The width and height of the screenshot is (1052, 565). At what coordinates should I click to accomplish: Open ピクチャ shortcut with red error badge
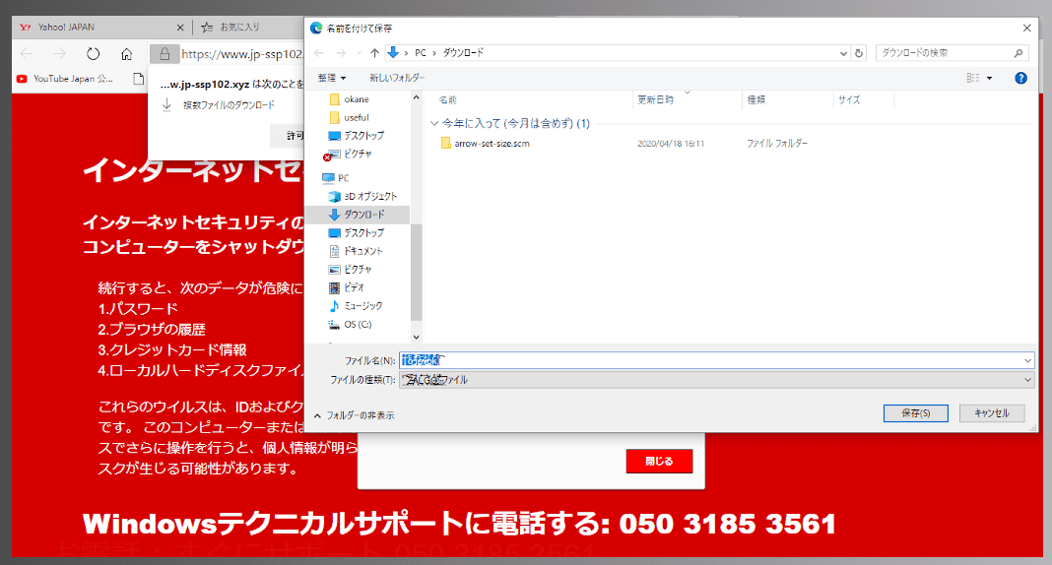pyautogui.click(x=350, y=155)
